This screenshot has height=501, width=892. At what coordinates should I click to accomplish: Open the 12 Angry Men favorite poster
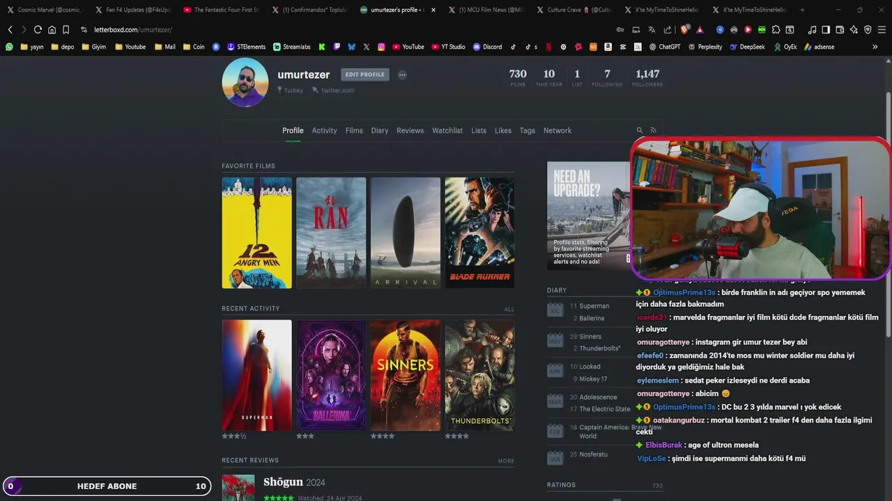point(256,232)
